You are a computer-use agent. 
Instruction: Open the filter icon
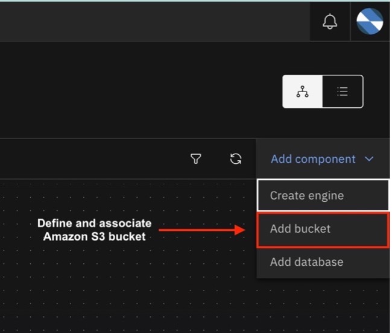click(x=197, y=160)
